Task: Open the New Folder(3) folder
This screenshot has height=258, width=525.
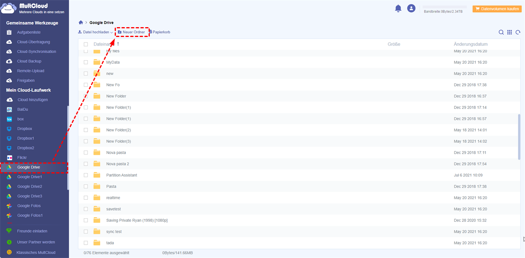Action: [119, 141]
